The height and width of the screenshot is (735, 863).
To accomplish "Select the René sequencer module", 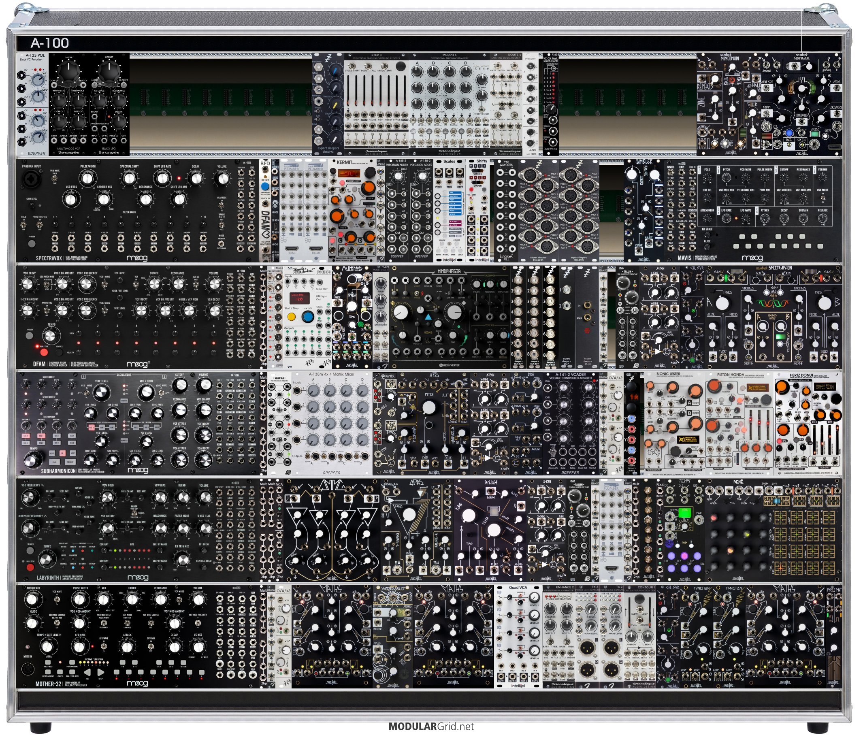I will click(773, 530).
